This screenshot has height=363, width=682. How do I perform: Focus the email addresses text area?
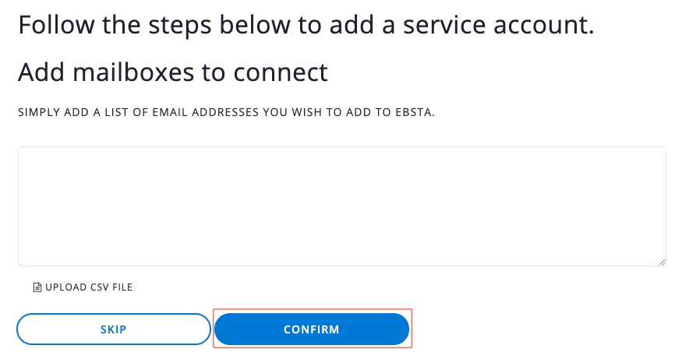[x=341, y=206]
